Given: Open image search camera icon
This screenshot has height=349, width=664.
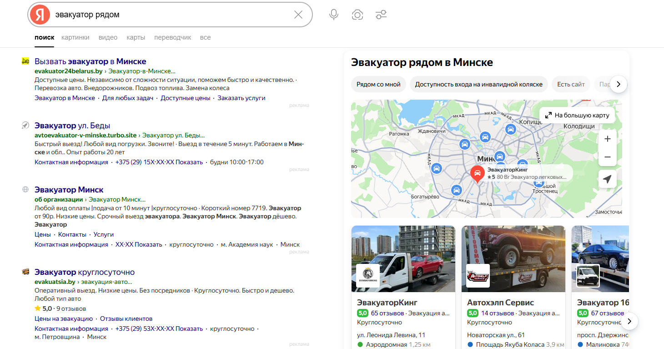Looking at the screenshot, I should pos(357,15).
